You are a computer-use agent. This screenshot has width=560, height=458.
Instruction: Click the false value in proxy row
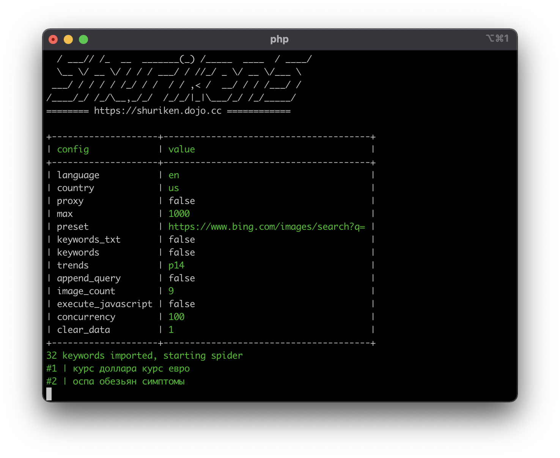click(x=182, y=201)
